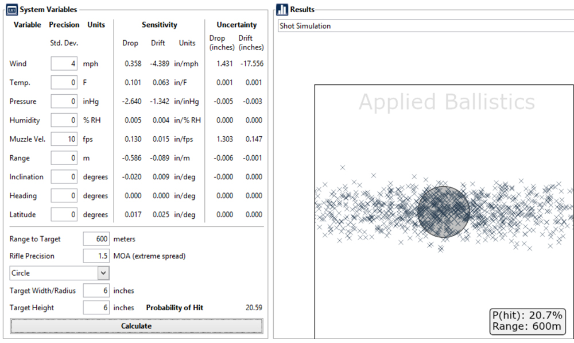
Task: Click the Calculate button
Action: click(136, 326)
